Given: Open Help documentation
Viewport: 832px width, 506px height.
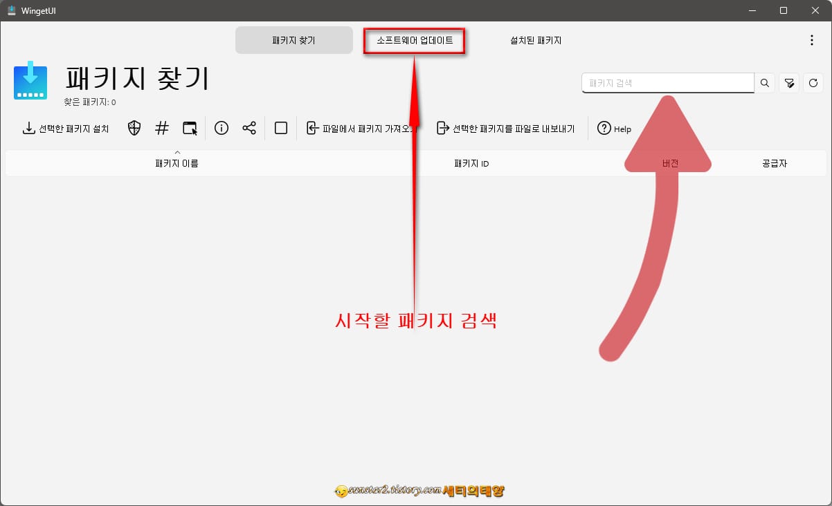Looking at the screenshot, I should 613,128.
